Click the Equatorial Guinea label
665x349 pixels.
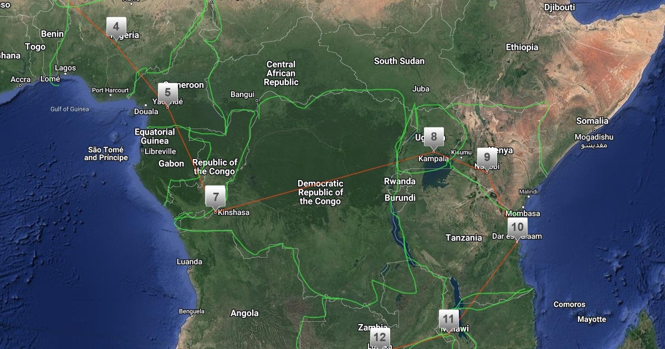155,136
